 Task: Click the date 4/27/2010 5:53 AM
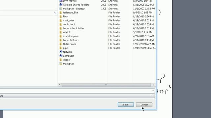click(143, 36)
